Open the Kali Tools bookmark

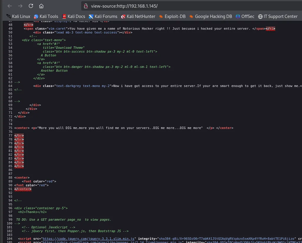[46, 16]
